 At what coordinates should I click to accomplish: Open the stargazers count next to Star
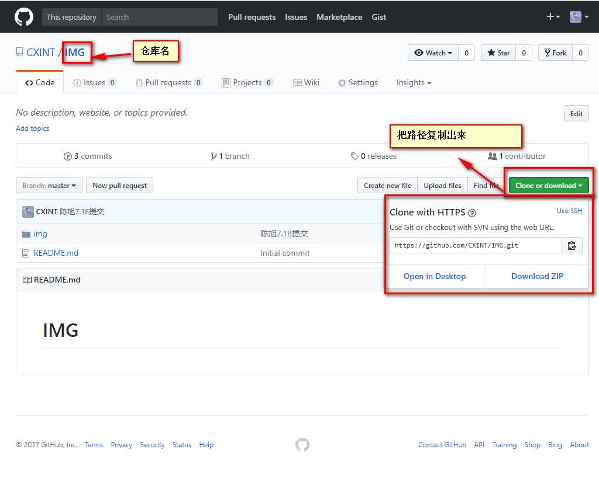click(x=524, y=53)
